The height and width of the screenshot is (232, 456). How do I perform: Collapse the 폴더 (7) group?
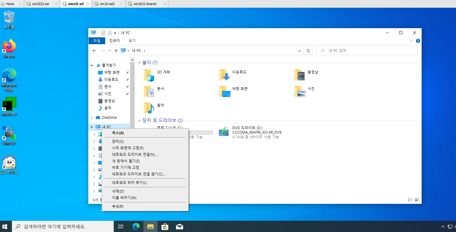140,63
